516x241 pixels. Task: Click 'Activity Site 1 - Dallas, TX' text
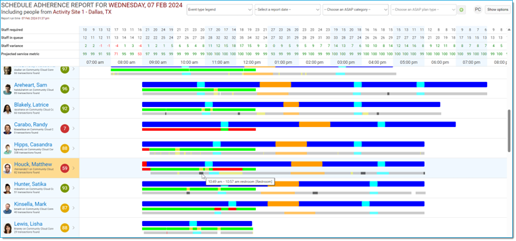[x=83, y=12]
